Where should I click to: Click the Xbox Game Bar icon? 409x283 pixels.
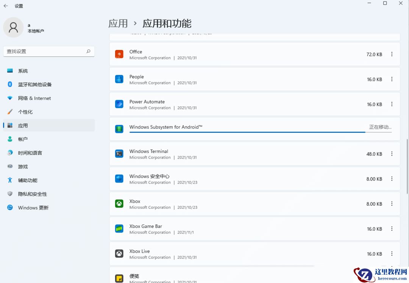119,229
